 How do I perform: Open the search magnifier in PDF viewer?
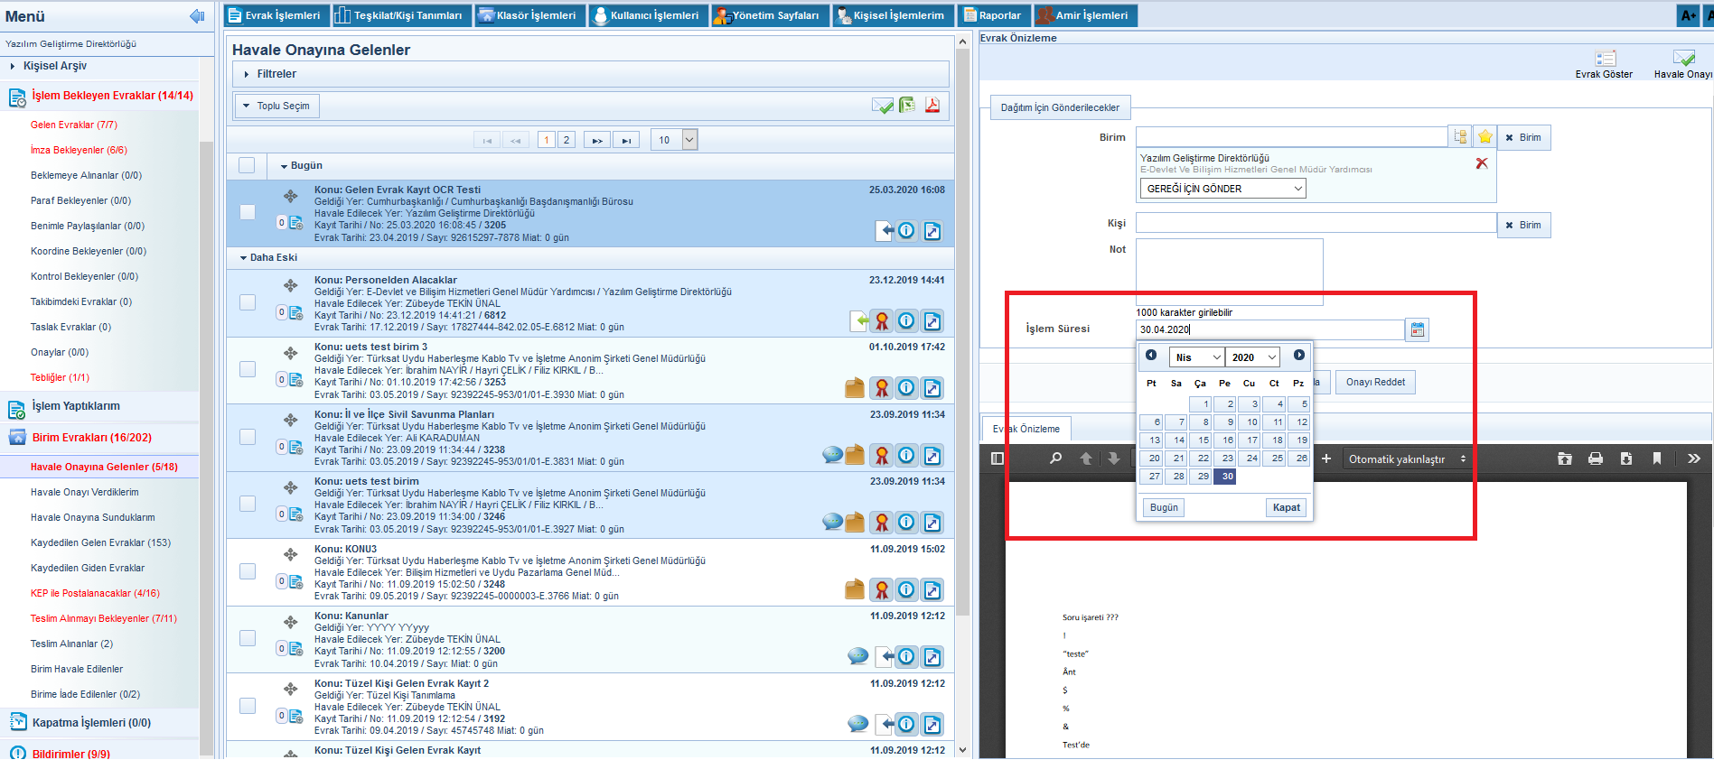(1055, 459)
